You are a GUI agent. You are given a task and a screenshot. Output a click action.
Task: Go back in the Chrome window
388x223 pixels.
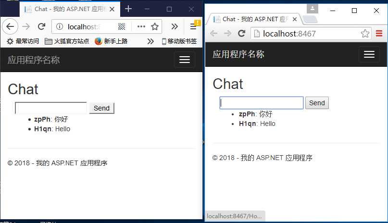click(213, 33)
